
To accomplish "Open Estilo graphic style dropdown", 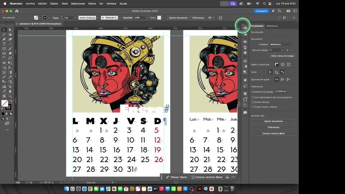I will [x=163, y=18].
